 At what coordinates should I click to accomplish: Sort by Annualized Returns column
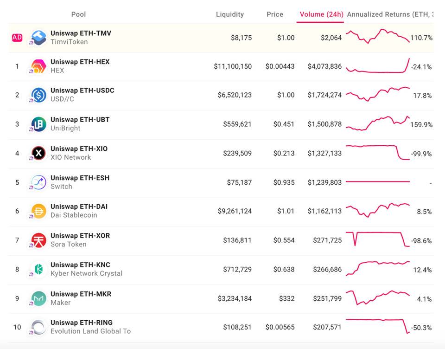pyautogui.click(x=389, y=14)
